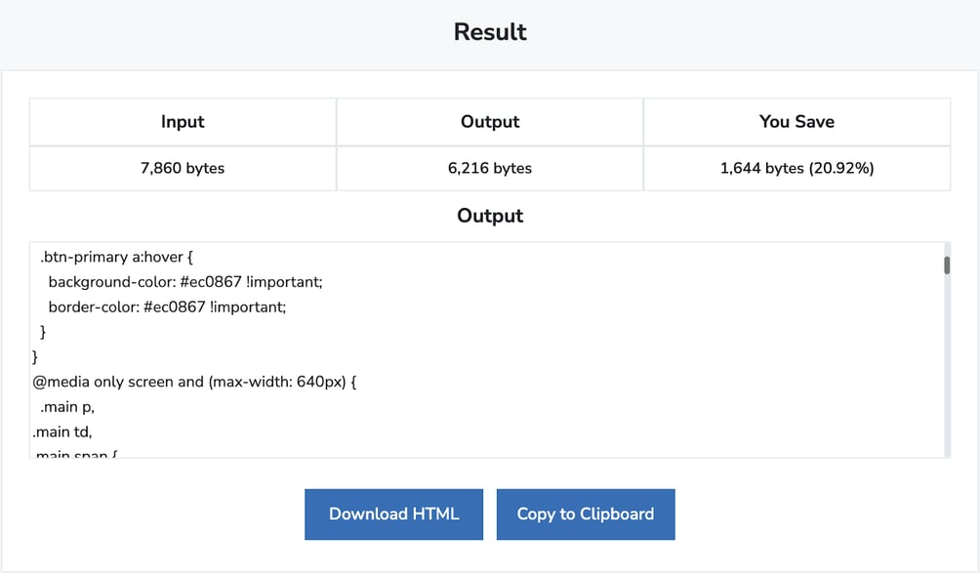
Task: Click the Download HTML button
Action: pyautogui.click(x=393, y=513)
